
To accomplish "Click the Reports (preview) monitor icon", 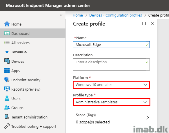I will (x=7, y=89).
